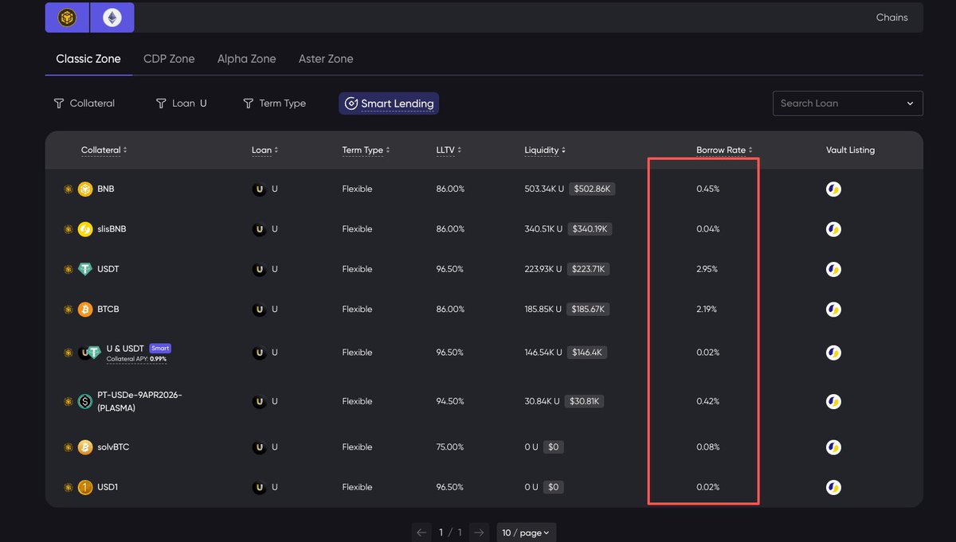Sort table by Borrow Rate column
Screen dimensions: 956x542
724,150
